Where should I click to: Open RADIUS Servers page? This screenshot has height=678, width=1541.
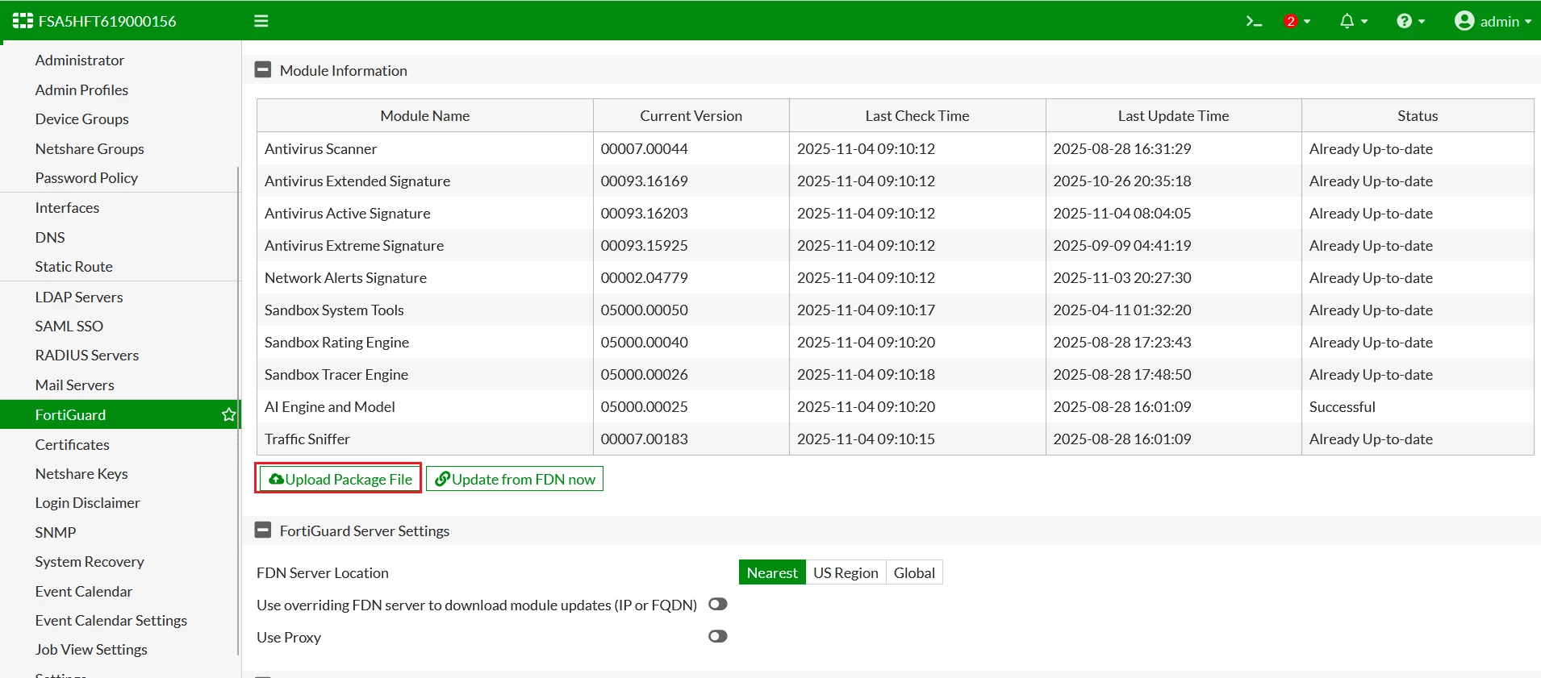tap(87, 355)
